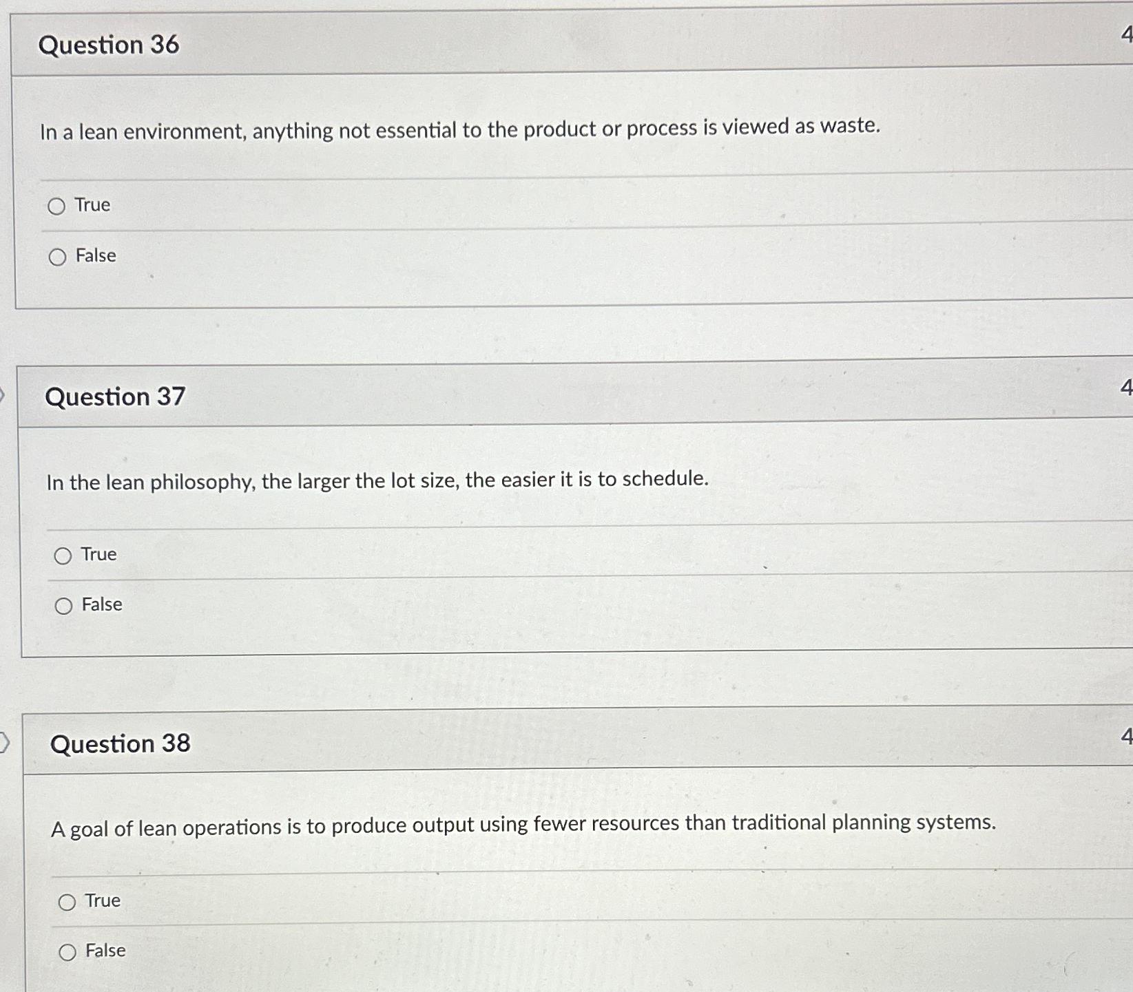Select True for Question 38
This screenshot has width=1133, height=992.
(68, 900)
